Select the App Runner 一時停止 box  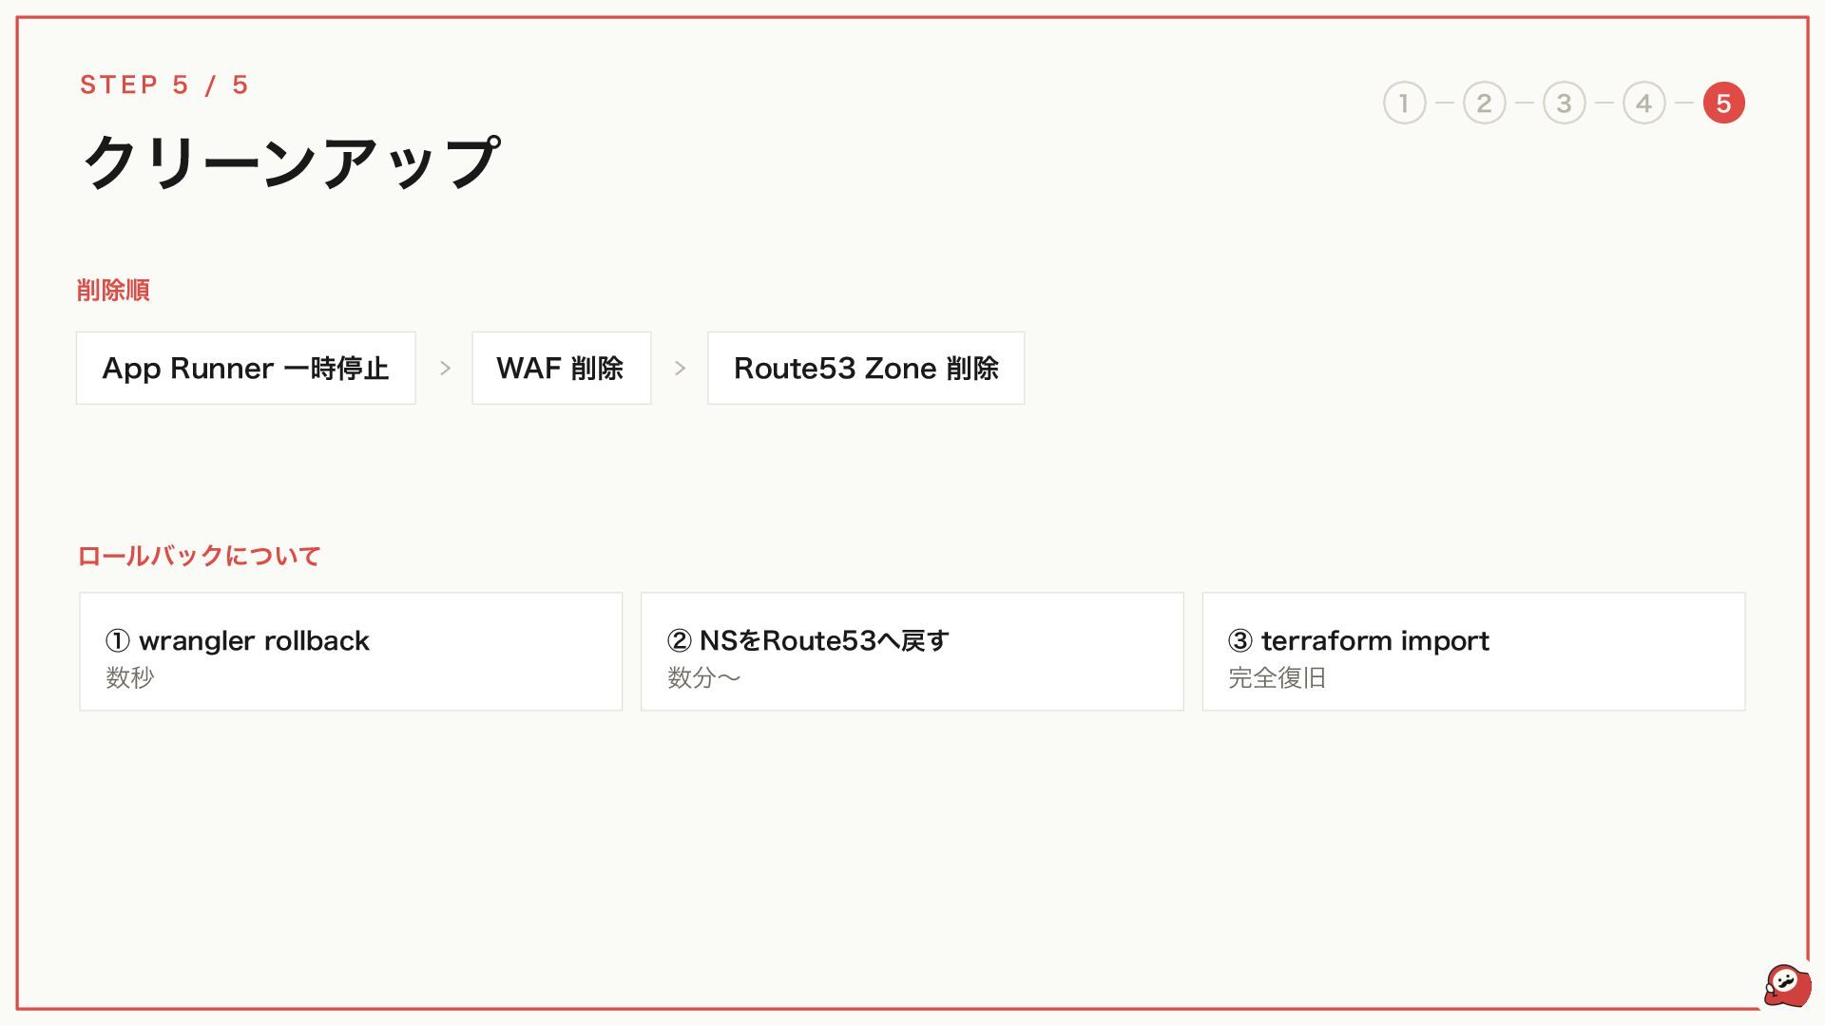[x=246, y=368]
